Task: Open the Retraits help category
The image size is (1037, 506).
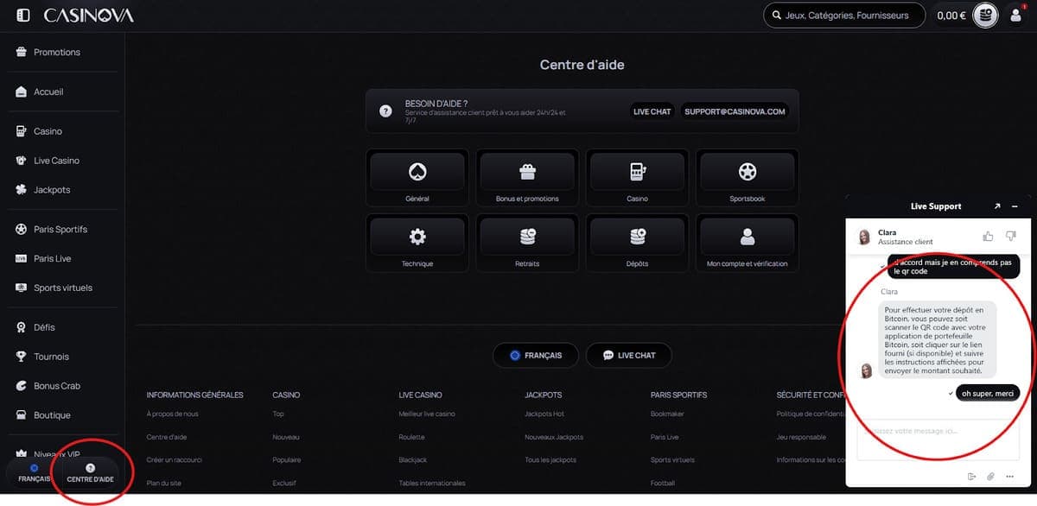Action: [x=526, y=244]
